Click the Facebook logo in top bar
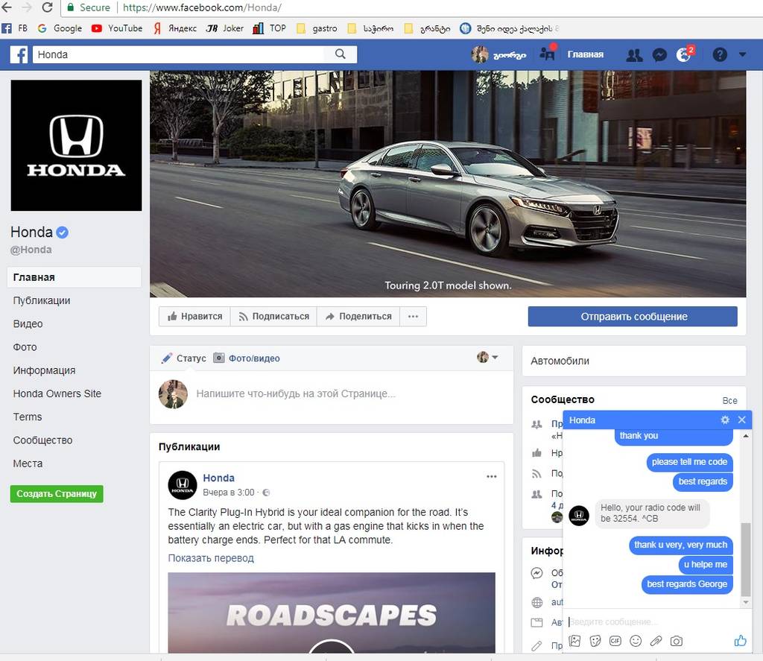 (19, 54)
